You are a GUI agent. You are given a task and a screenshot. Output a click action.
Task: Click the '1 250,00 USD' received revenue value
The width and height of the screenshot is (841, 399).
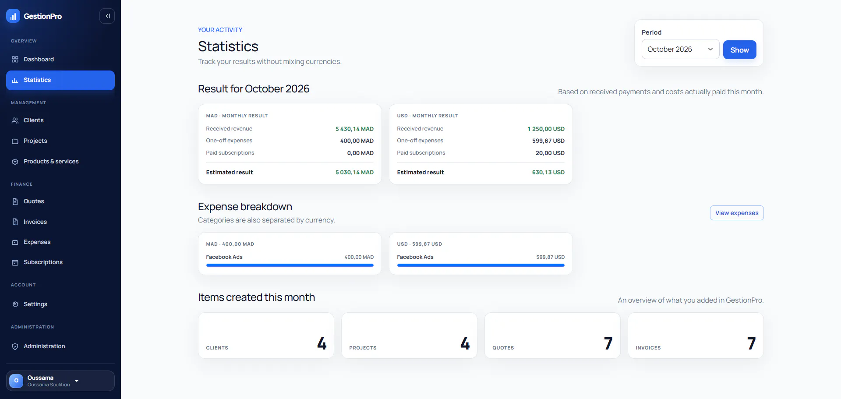click(x=546, y=129)
